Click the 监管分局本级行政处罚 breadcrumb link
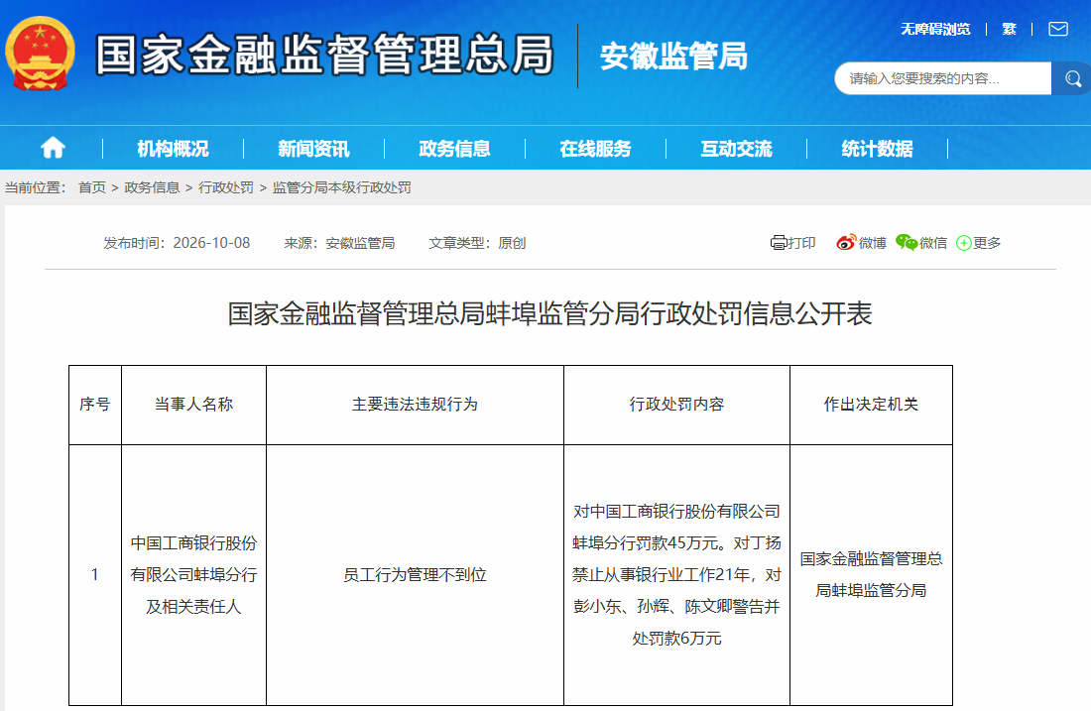Viewport: 1091px width, 711px height. (x=341, y=187)
